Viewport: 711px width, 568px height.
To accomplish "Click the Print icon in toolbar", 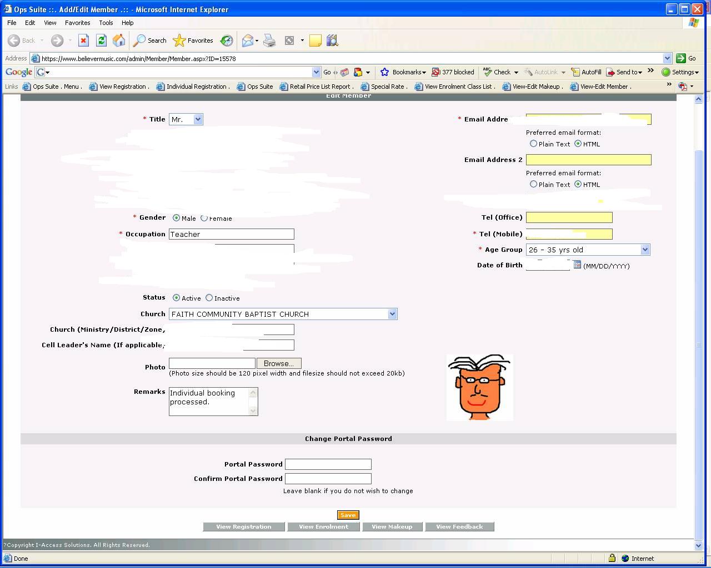I will tap(269, 40).
